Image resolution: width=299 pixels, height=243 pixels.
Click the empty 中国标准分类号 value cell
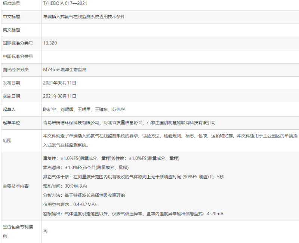112,56
